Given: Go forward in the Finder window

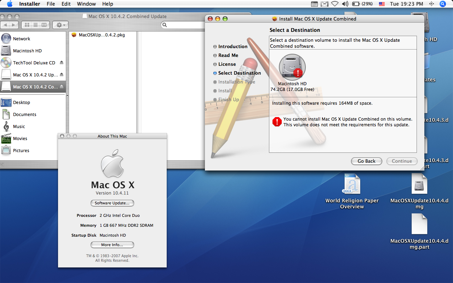Looking at the screenshot, I should (14, 25).
